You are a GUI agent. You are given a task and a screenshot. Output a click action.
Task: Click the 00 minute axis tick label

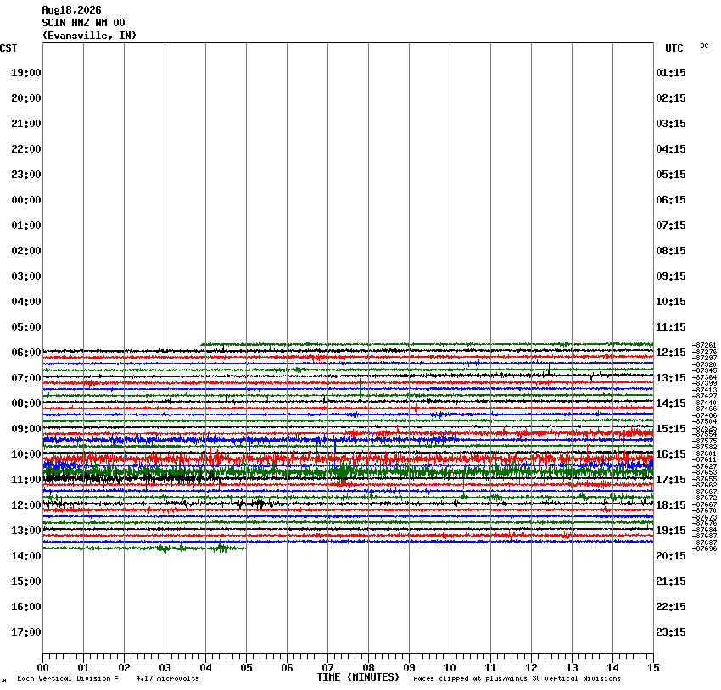pos(42,668)
